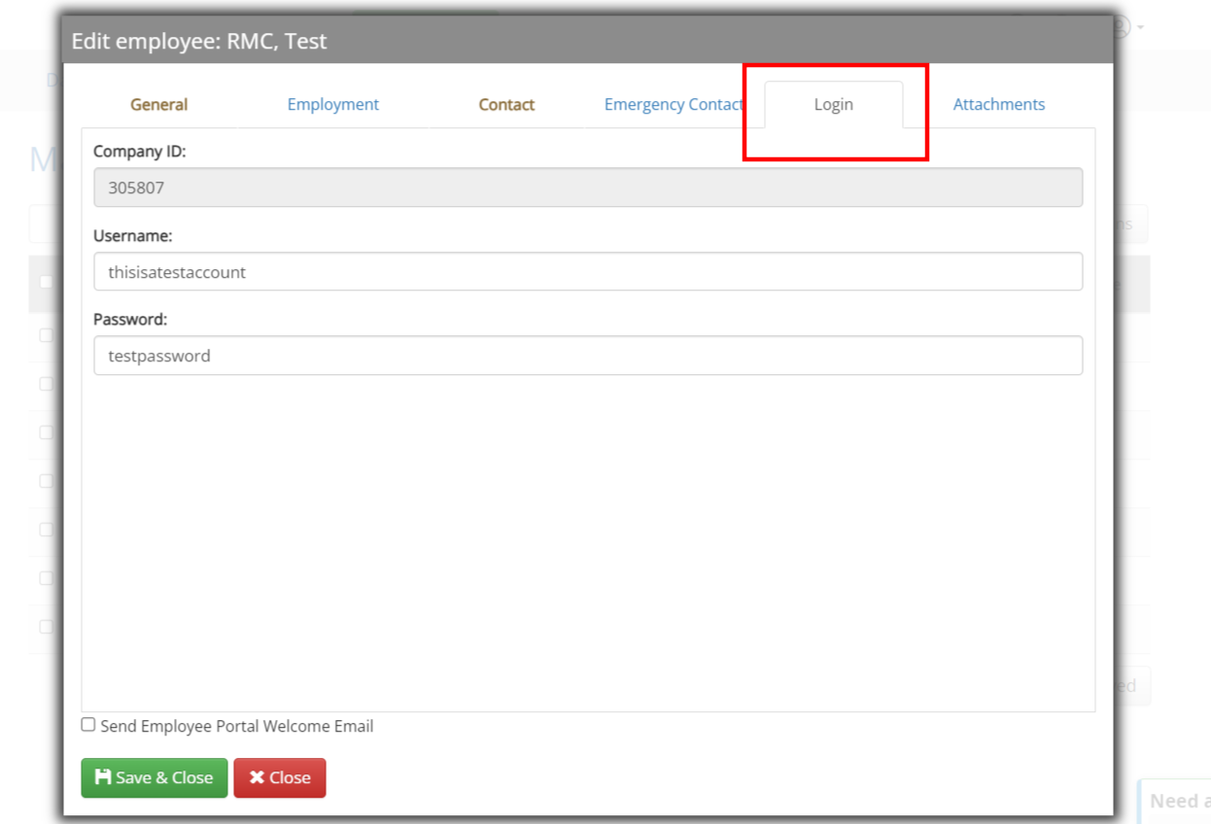Click the Username input field
The image size is (1211, 824).
588,272
